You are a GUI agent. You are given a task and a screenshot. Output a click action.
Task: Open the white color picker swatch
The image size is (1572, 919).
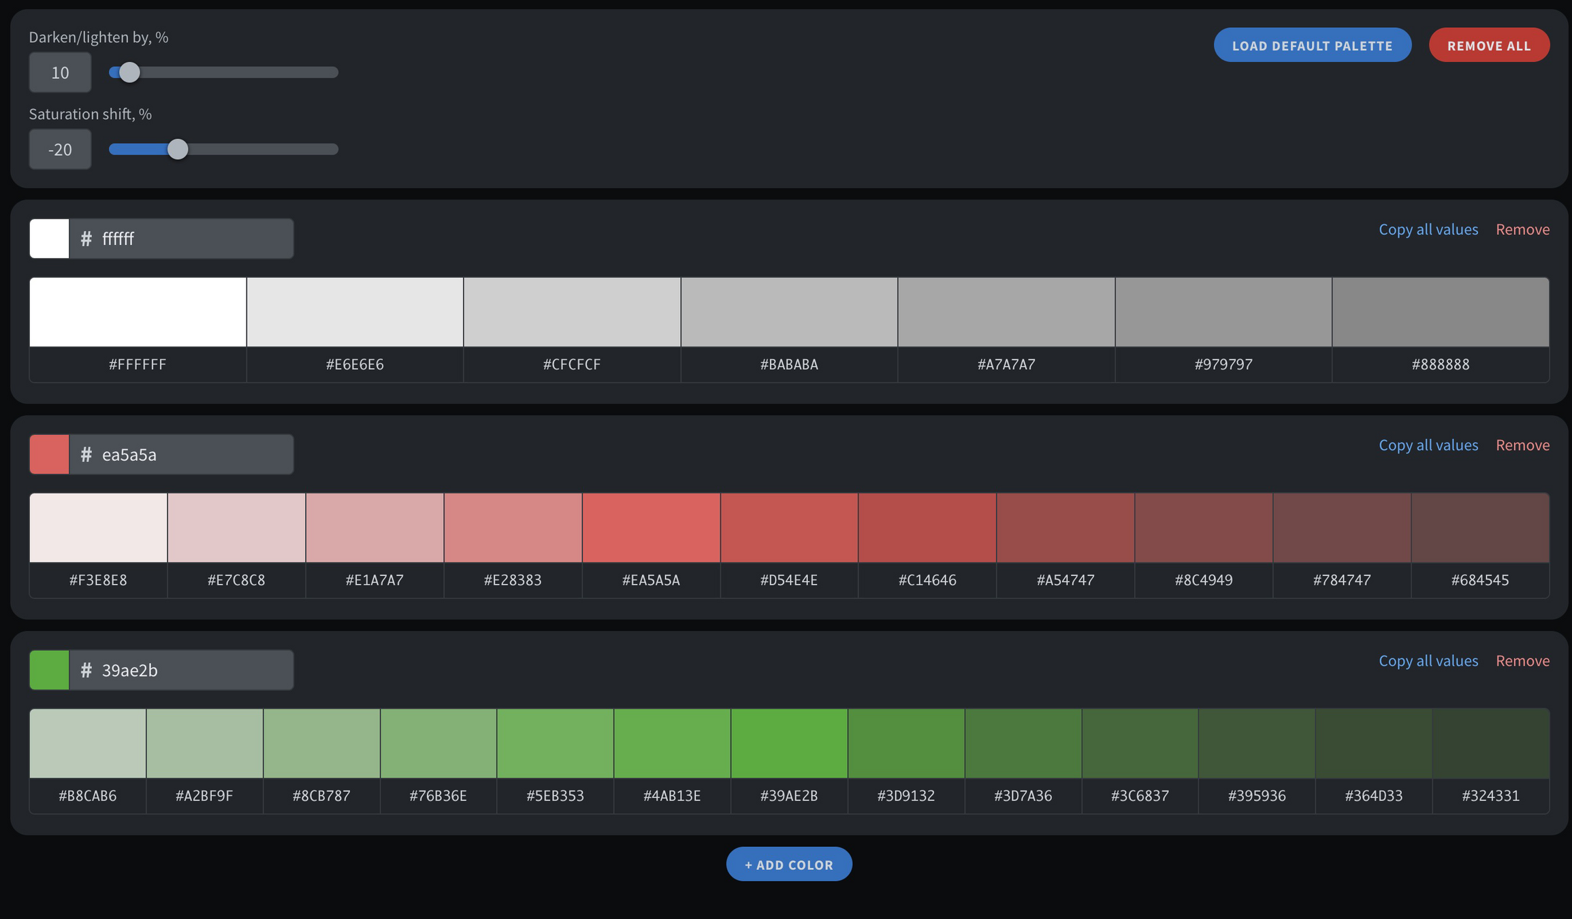[49, 239]
